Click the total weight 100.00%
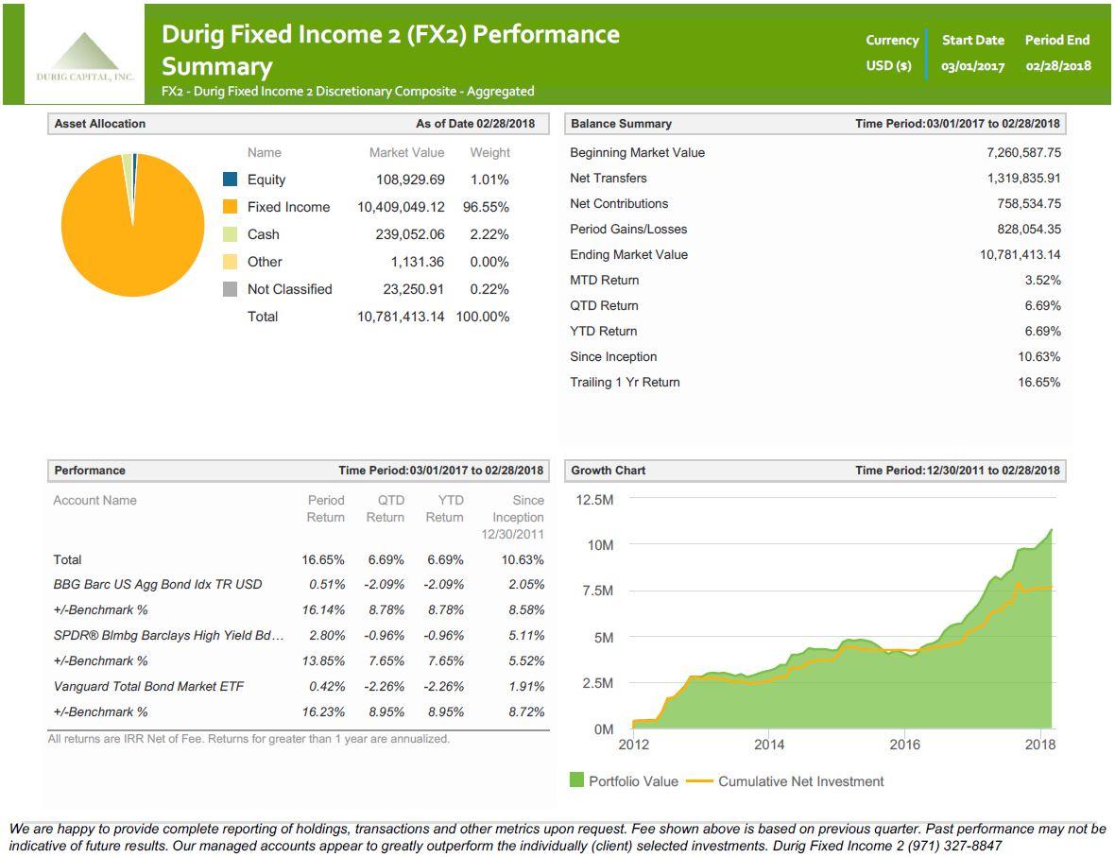 coord(483,317)
